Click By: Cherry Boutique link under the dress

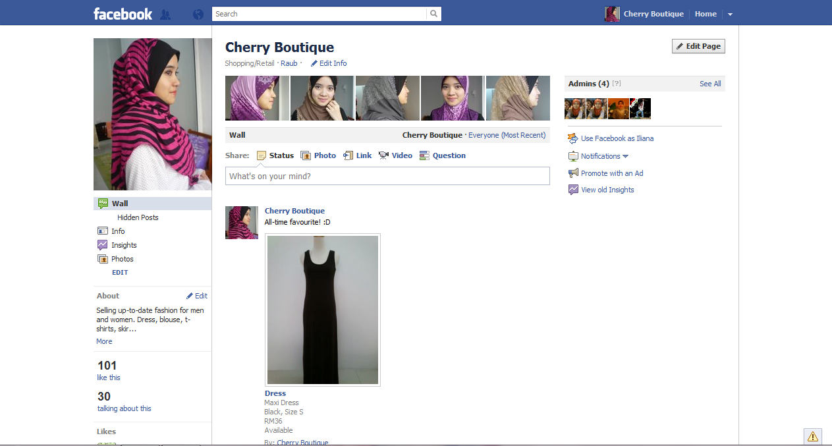302,442
